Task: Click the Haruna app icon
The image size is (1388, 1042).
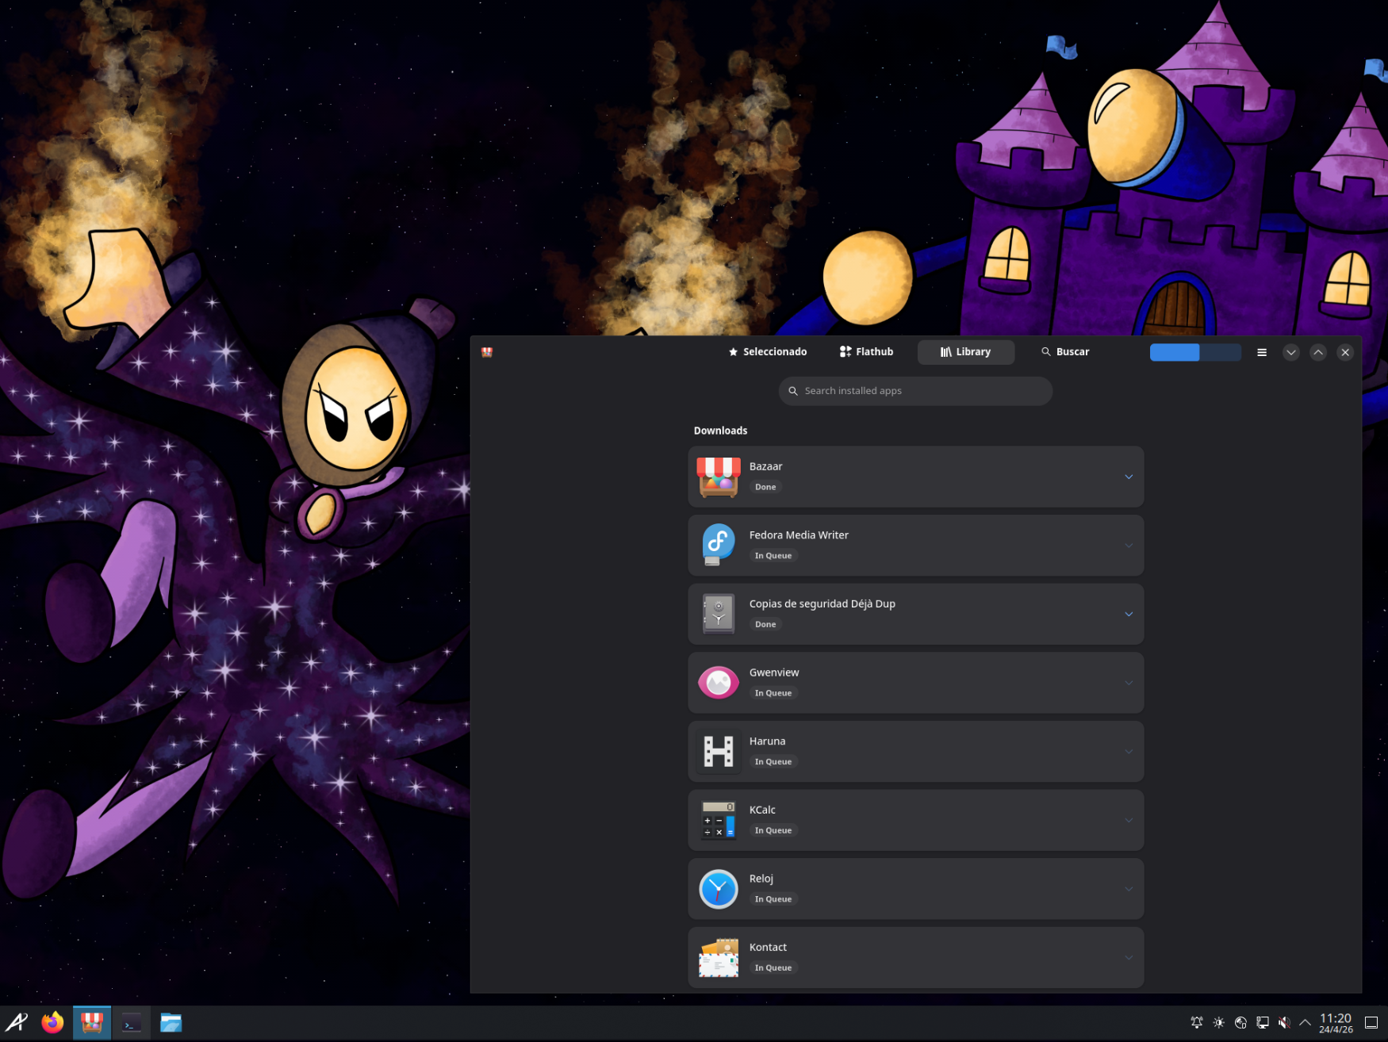Action: tap(718, 751)
